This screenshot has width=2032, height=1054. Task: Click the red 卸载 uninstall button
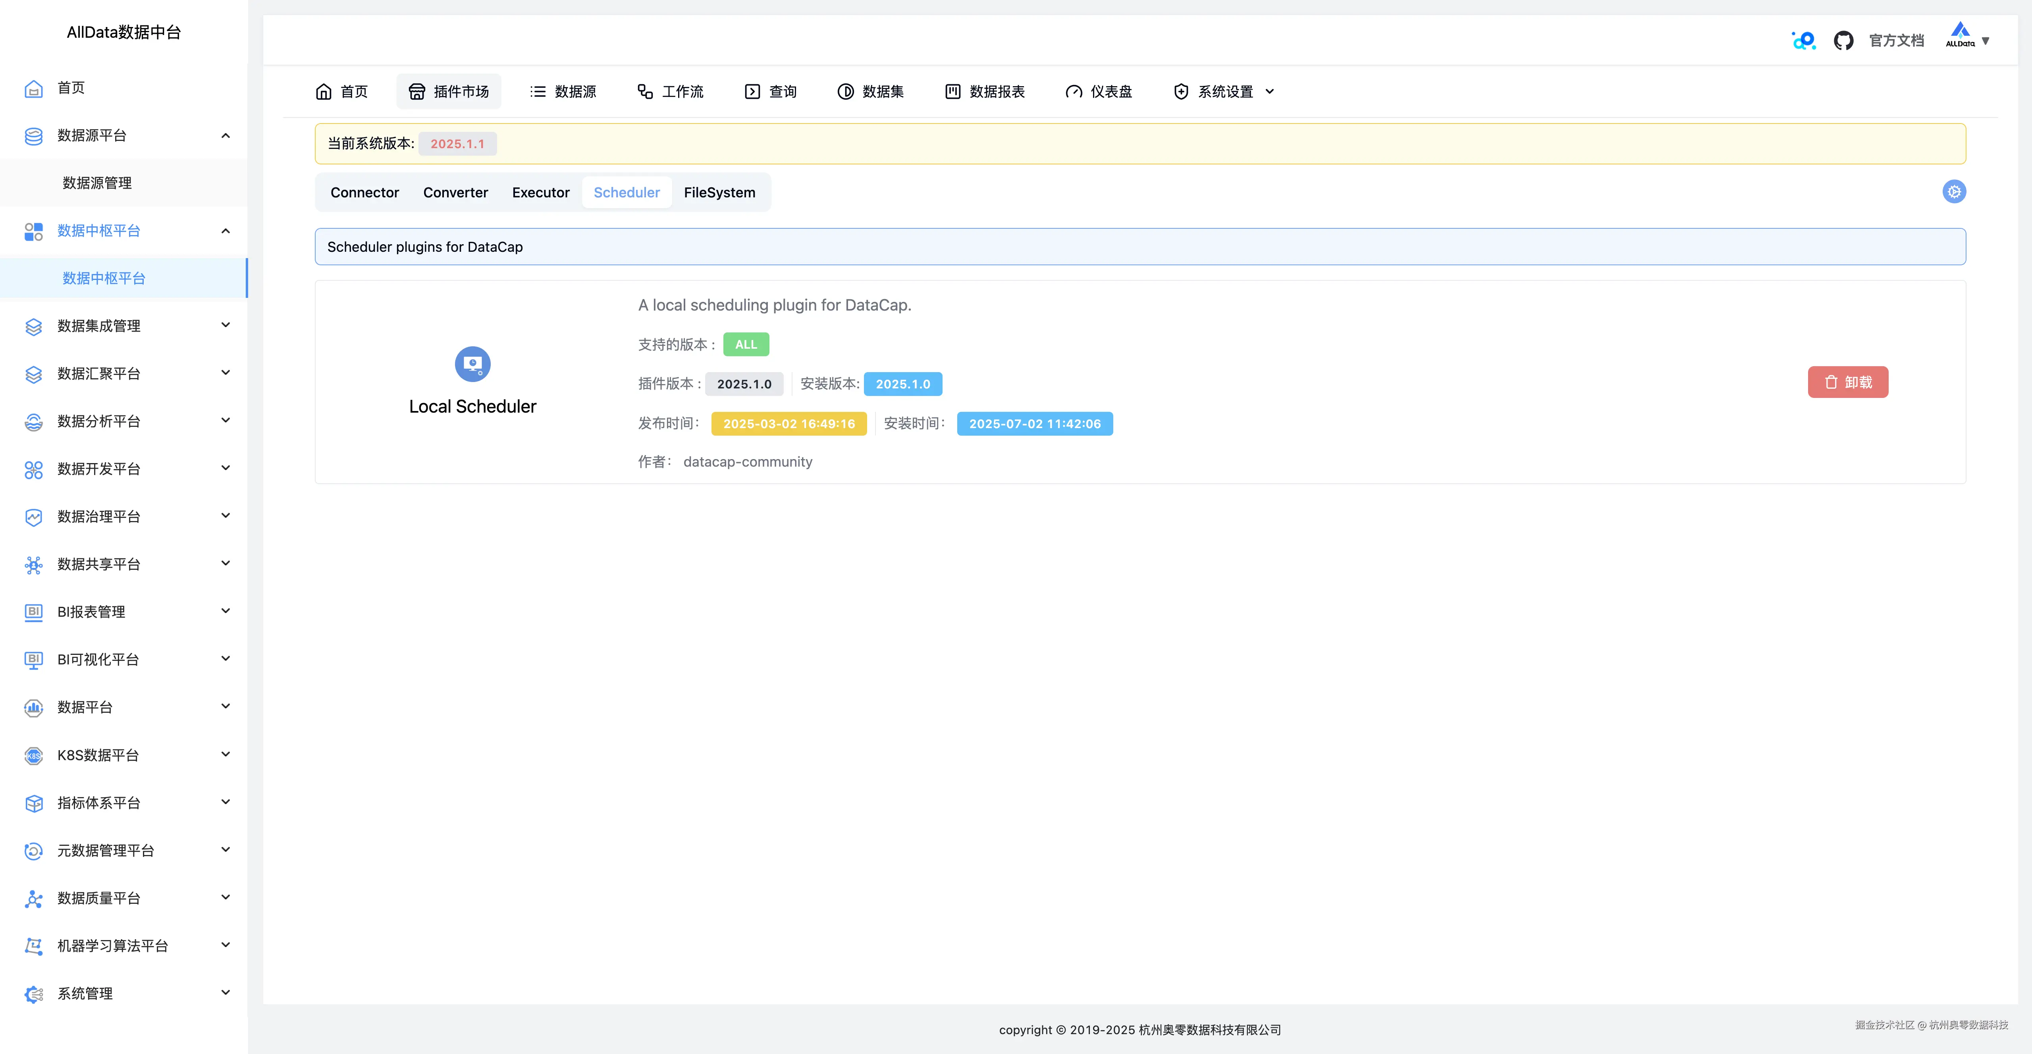coord(1847,382)
